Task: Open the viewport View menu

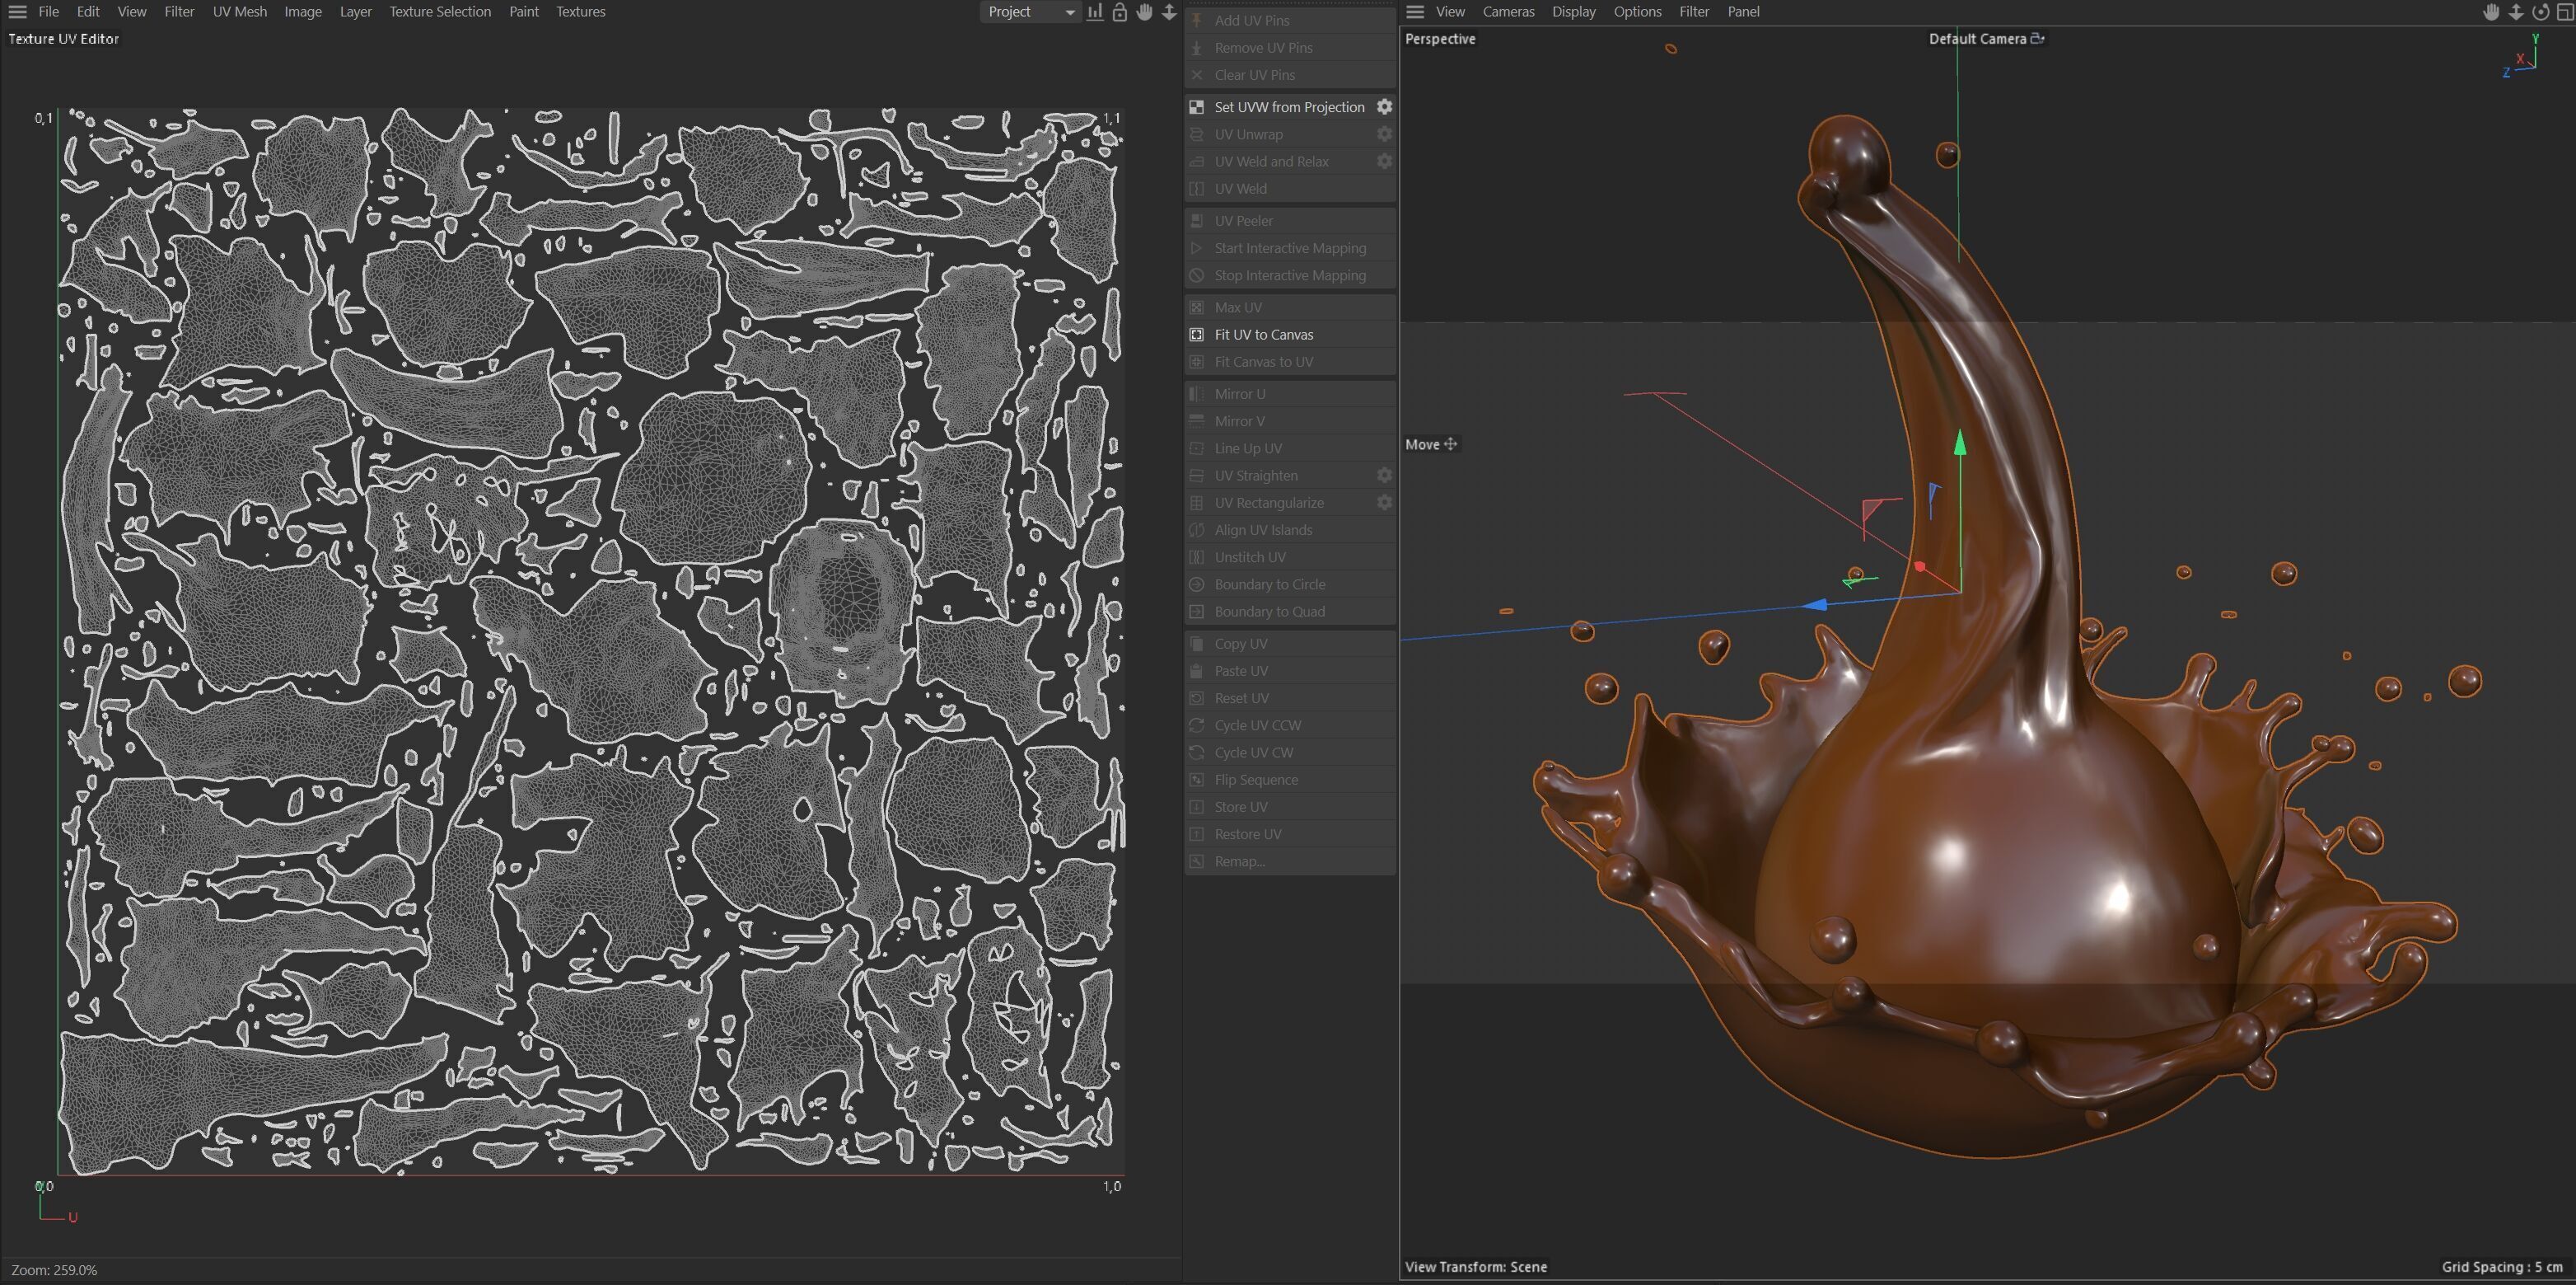Action: [x=1450, y=12]
